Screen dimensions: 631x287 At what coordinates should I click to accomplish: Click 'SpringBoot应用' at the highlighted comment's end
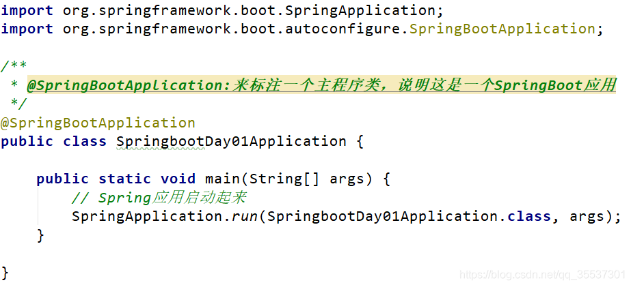(555, 85)
